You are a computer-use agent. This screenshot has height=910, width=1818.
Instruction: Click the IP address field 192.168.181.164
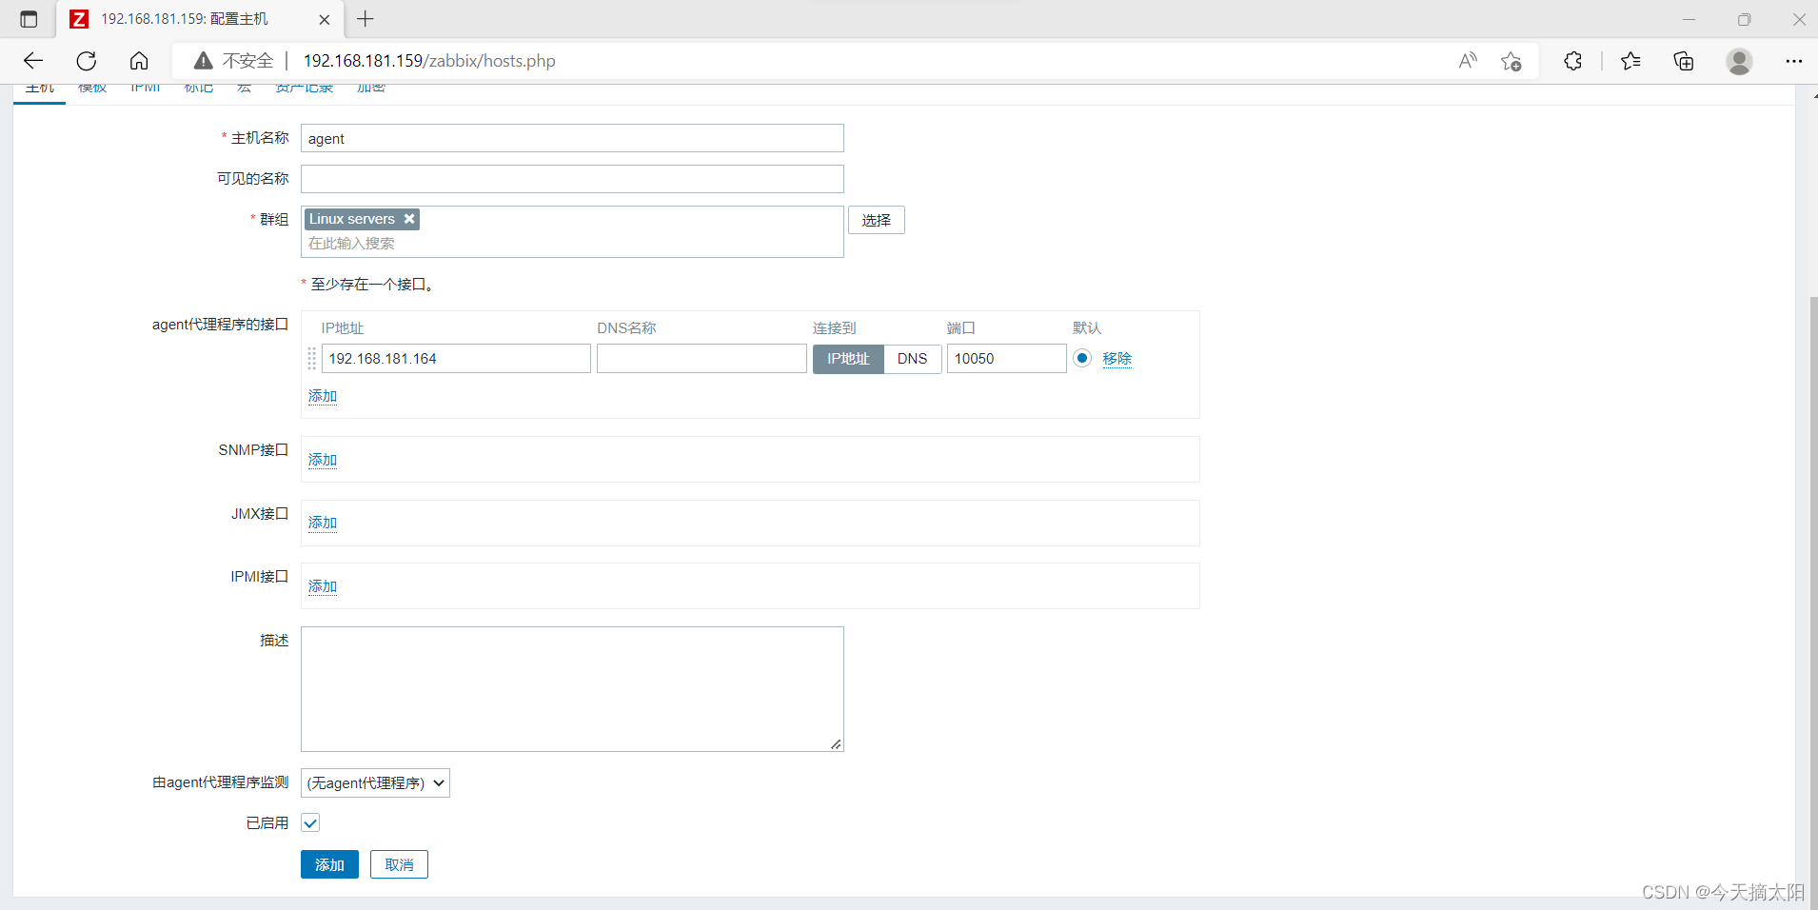coord(456,359)
